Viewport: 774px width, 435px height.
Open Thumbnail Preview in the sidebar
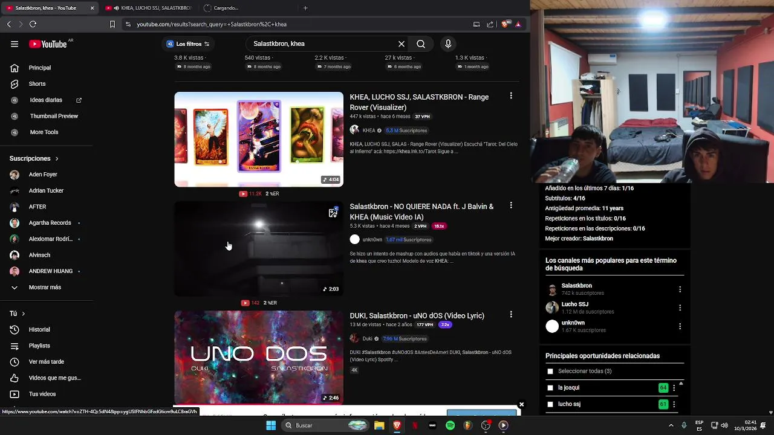coord(54,116)
